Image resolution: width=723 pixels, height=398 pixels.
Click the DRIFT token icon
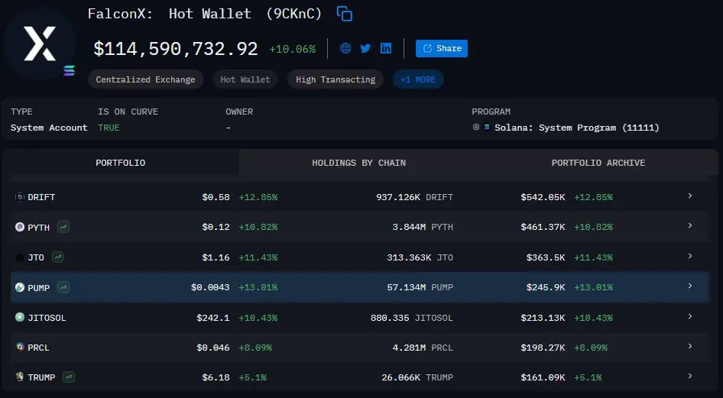pos(20,197)
